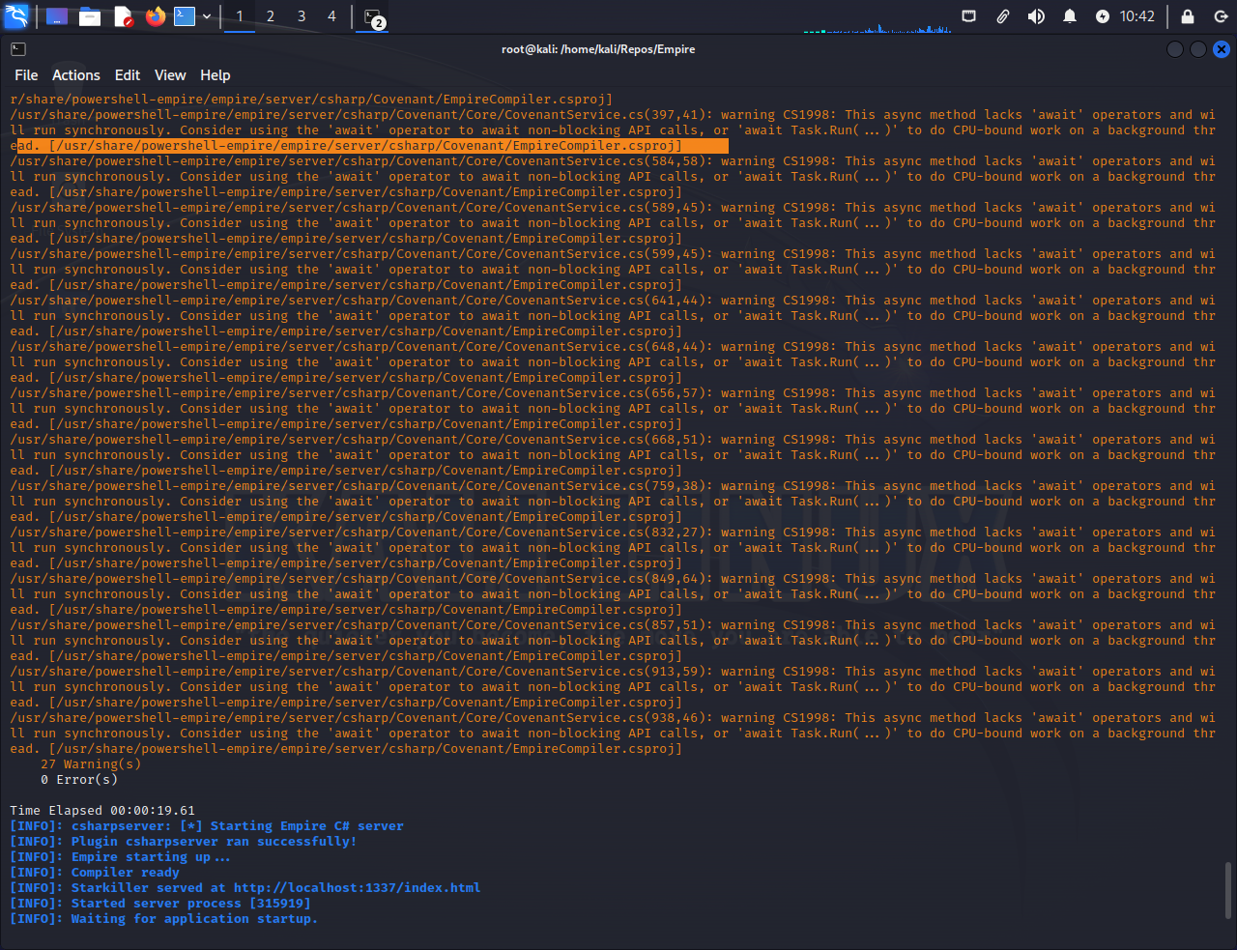Switch to workspace 3
Image resolution: width=1237 pixels, height=950 pixels.
pyautogui.click(x=302, y=16)
